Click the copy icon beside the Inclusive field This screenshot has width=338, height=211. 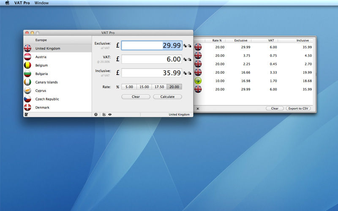[185, 73]
